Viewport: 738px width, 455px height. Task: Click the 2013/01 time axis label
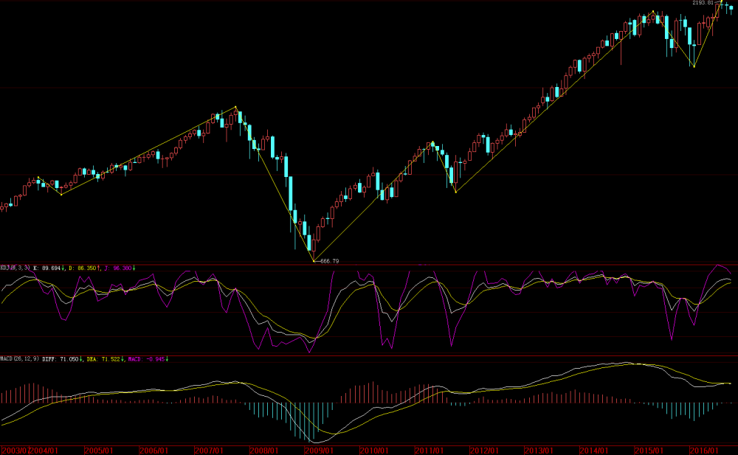coord(539,450)
